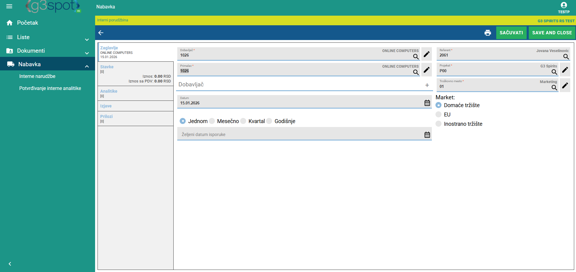Viewport: 576px width, 272px height.
Task: Edit Primalac using the pencil icon
Action: coord(426,70)
